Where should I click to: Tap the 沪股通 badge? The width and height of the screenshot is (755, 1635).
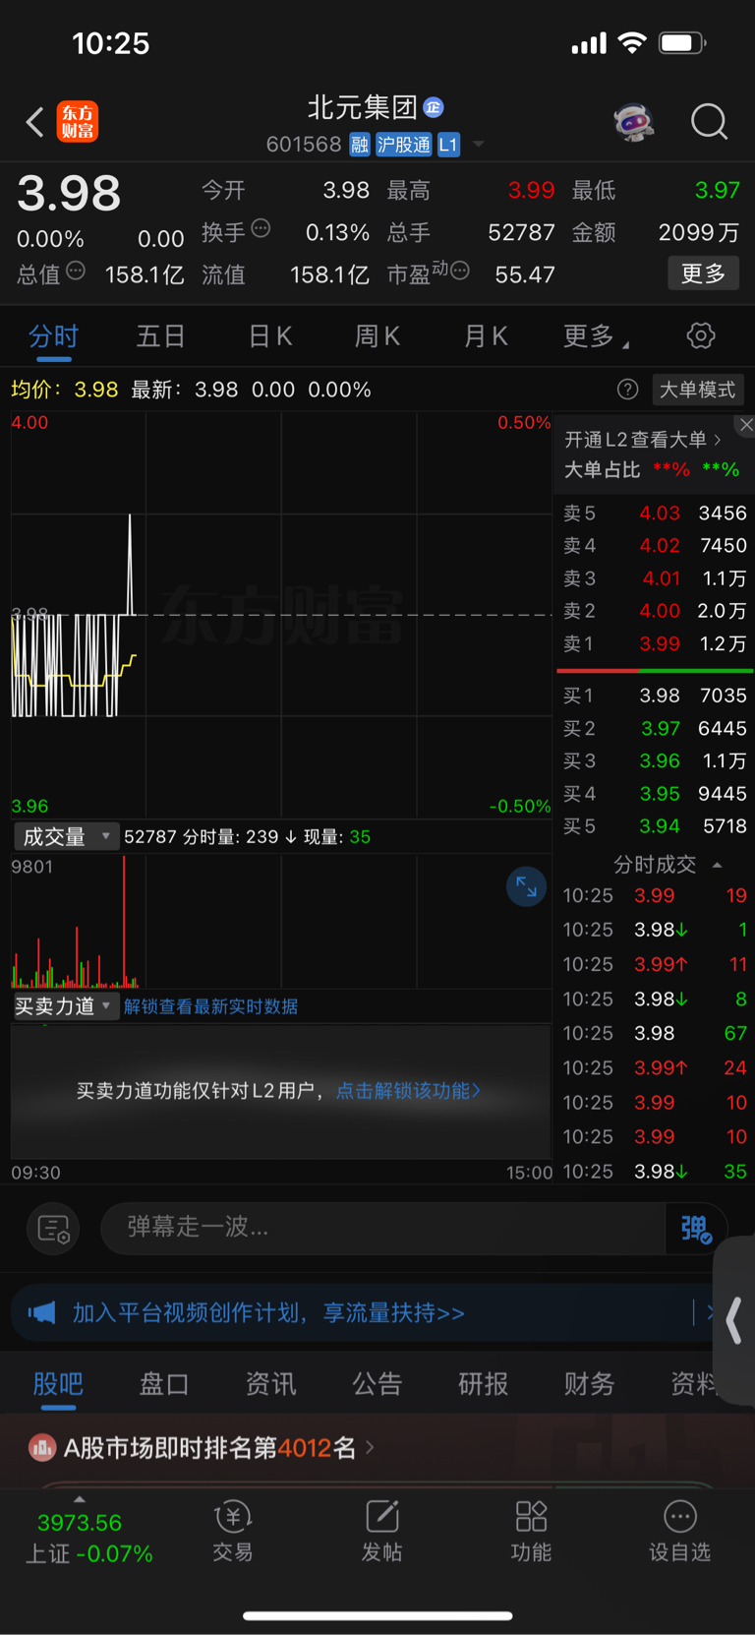pos(403,145)
